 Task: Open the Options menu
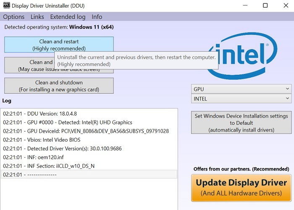click(14, 17)
